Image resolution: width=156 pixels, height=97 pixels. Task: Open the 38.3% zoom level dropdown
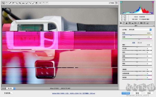click(14, 88)
